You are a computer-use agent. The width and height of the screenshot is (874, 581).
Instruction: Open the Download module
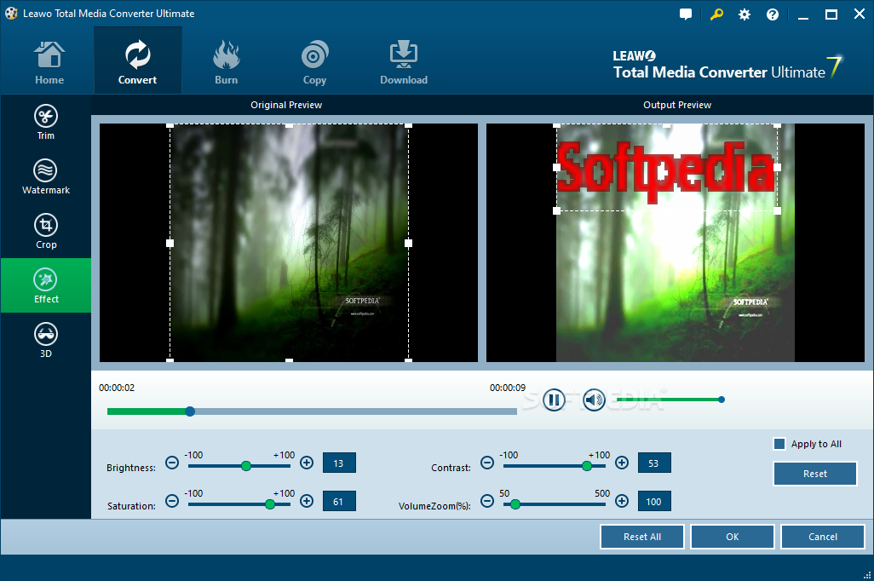[404, 63]
